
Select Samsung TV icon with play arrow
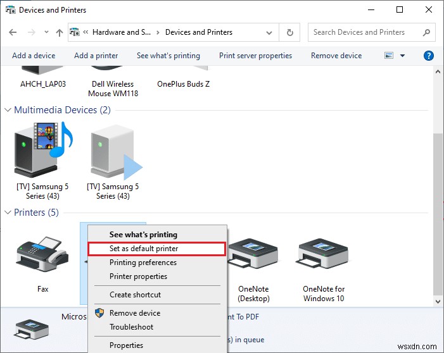pyautogui.click(x=115, y=152)
